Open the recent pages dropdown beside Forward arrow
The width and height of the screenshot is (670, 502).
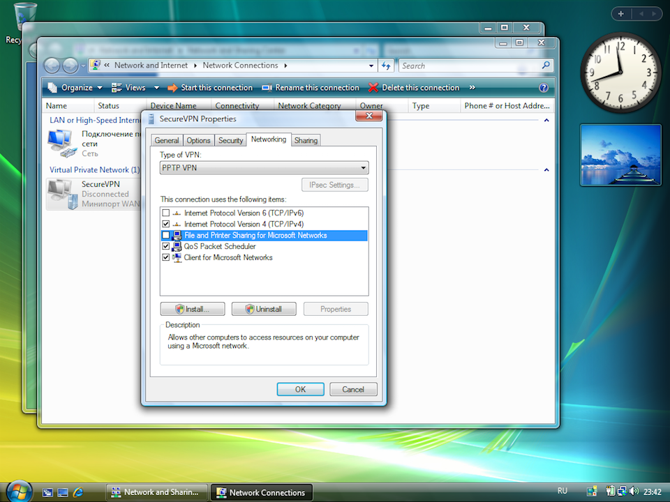click(x=83, y=66)
